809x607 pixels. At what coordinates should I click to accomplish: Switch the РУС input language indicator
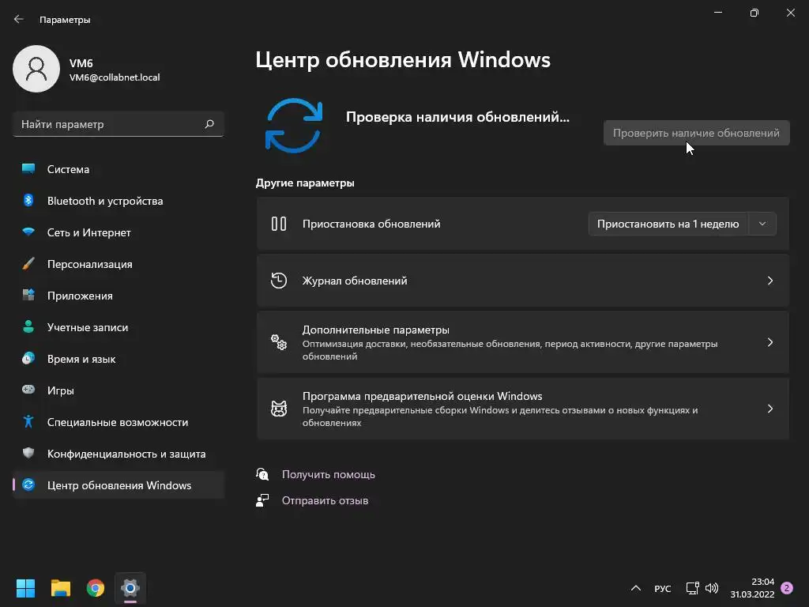[x=663, y=588]
